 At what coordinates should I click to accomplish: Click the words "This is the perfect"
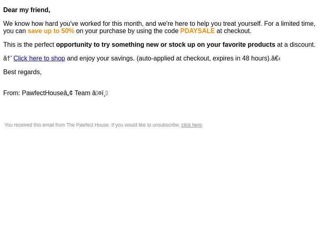coord(29,45)
